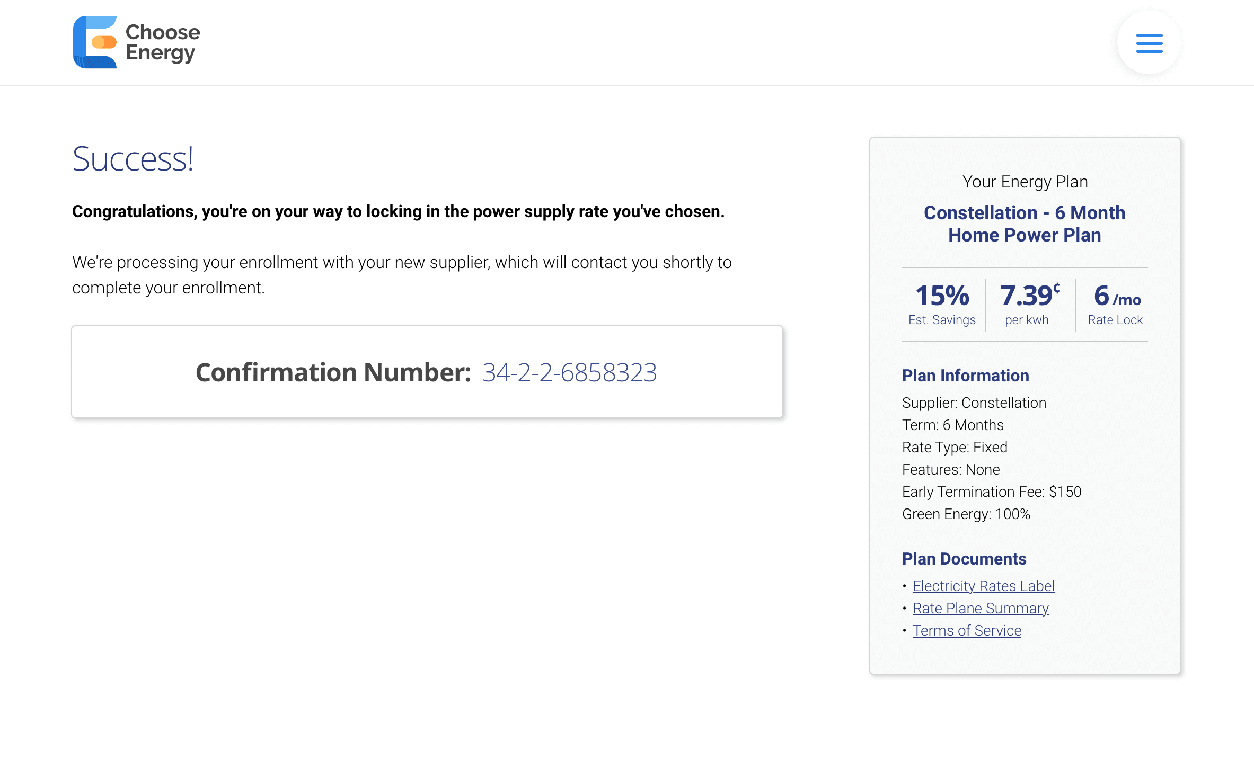Open the Rate Plane Summary link

[x=981, y=608]
